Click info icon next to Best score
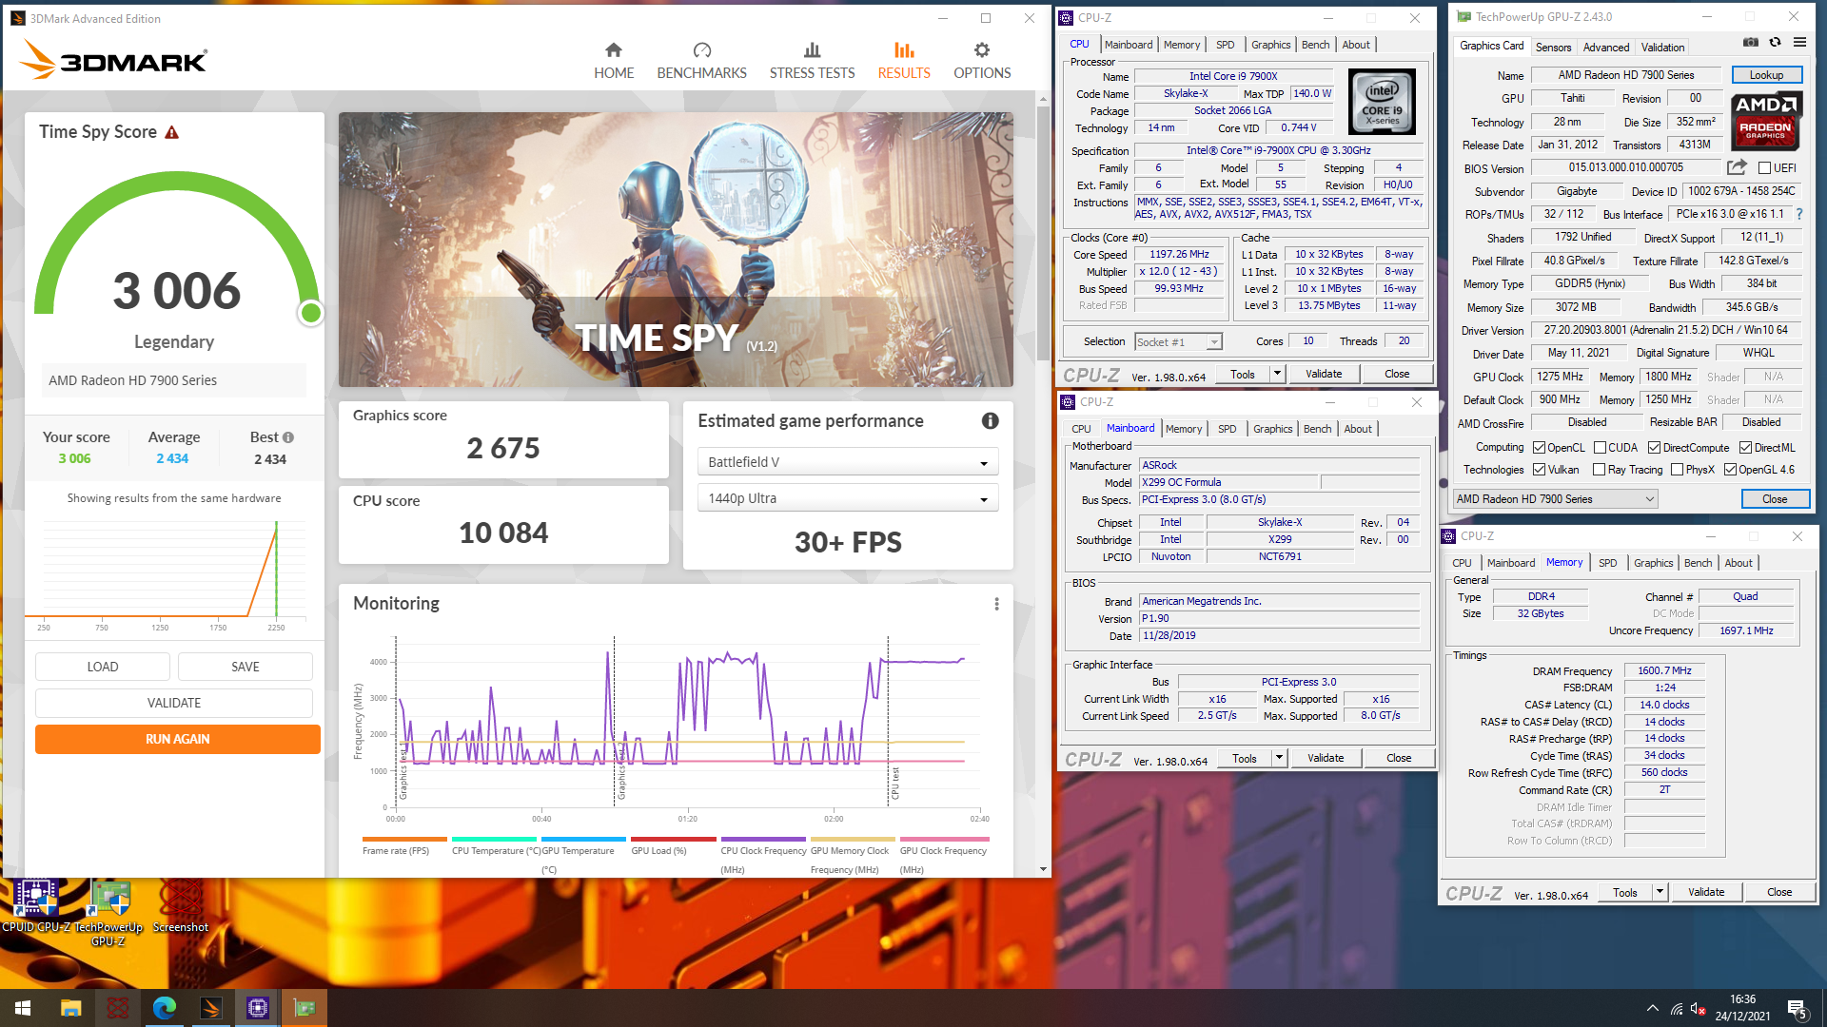1827x1027 pixels. point(288,437)
